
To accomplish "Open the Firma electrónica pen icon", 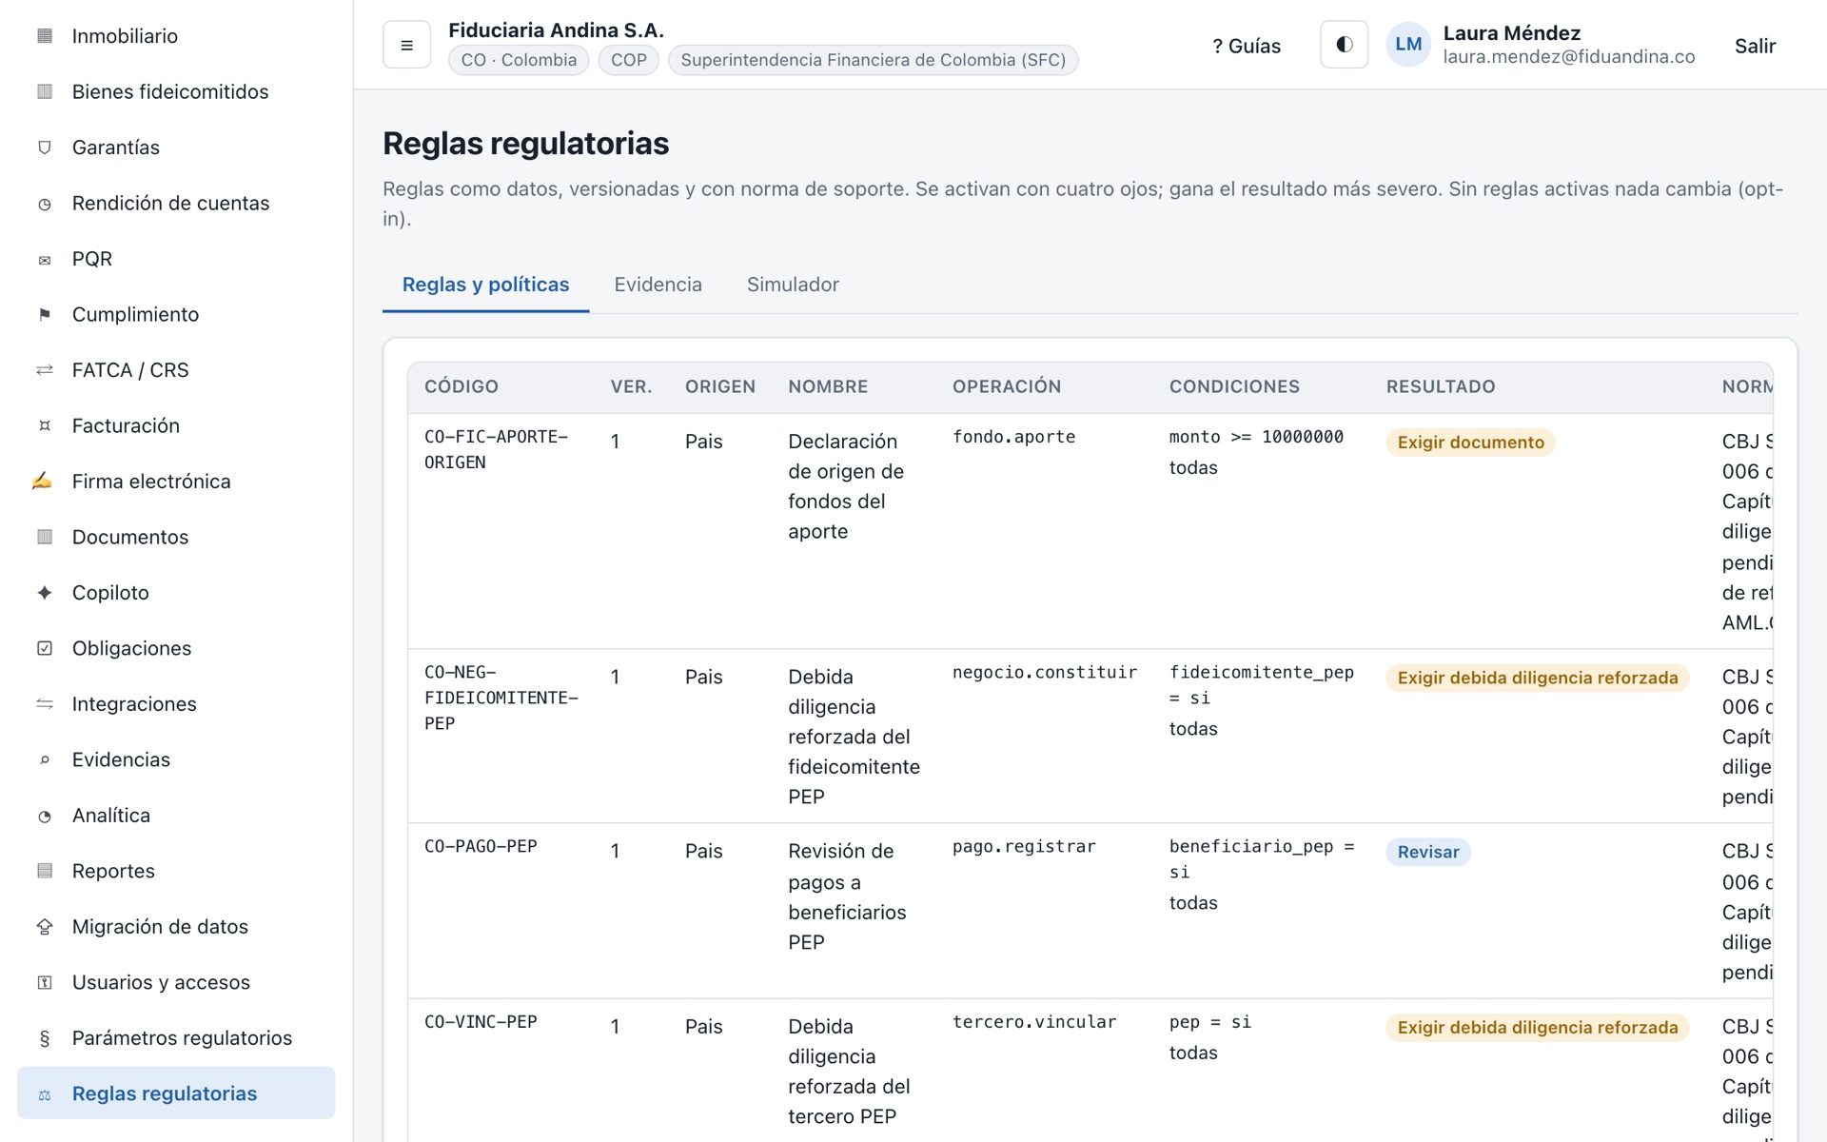I will click(43, 482).
